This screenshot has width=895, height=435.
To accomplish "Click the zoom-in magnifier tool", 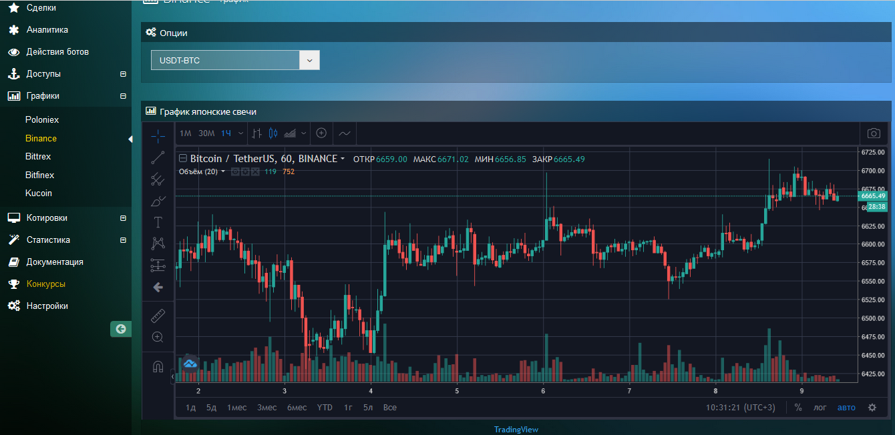I will click(x=158, y=337).
